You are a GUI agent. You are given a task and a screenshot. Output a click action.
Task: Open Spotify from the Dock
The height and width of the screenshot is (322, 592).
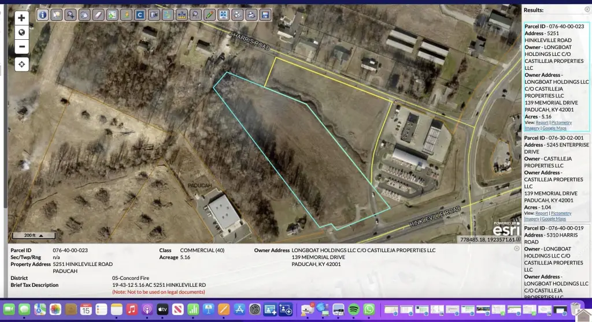354,310
